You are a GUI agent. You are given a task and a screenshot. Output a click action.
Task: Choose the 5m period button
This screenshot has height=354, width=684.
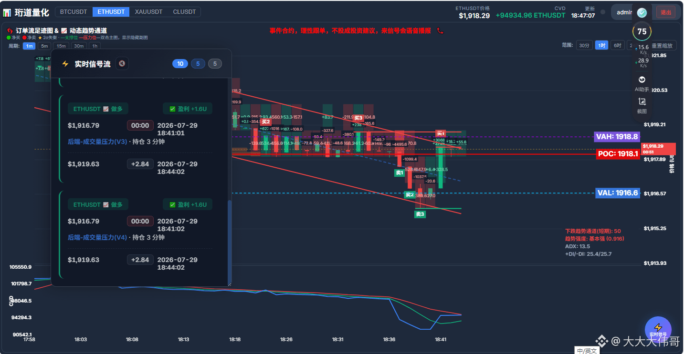click(x=44, y=46)
